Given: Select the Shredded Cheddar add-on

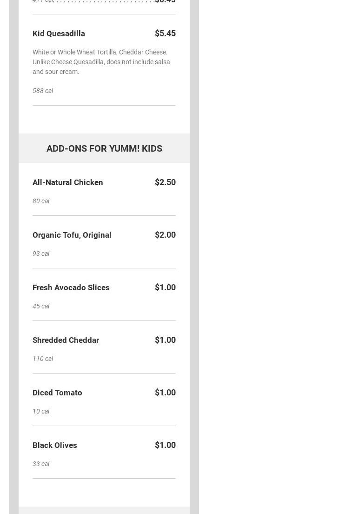Looking at the screenshot, I should click(x=66, y=340).
